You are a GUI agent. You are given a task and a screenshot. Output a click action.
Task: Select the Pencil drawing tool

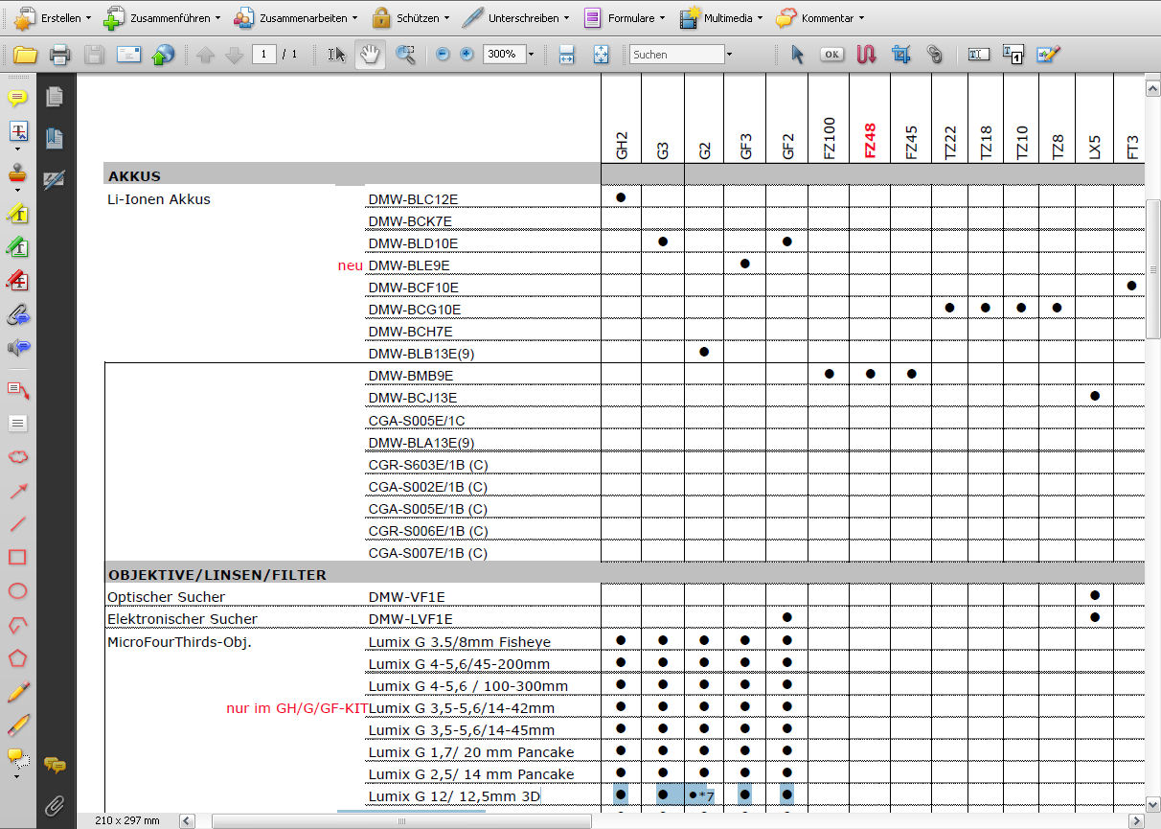pyautogui.click(x=17, y=692)
